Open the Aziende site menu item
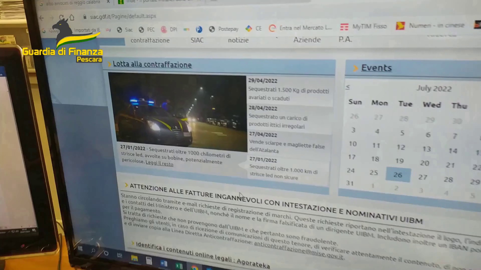481x270 pixels. click(307, 40)
